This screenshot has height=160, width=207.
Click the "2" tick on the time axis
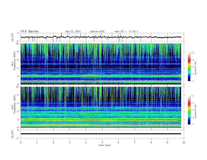click(53, 142)
